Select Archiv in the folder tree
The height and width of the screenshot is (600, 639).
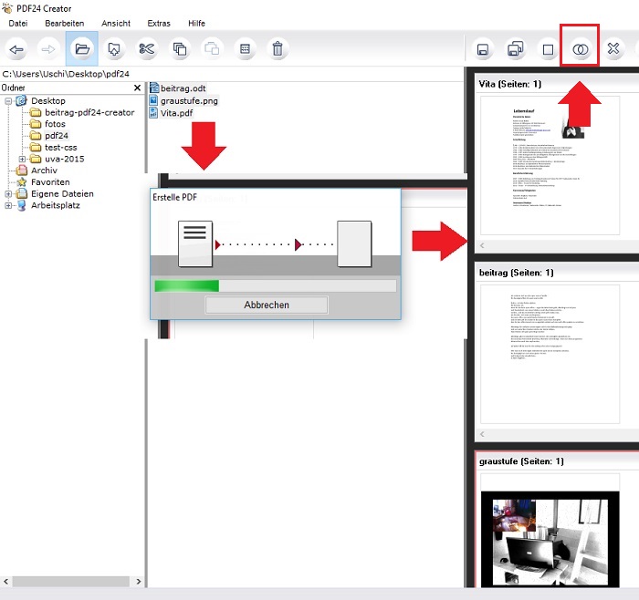click(x=44, y=171)
